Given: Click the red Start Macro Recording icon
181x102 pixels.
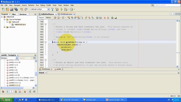Looking at the screenshot, I should [105, 18].
